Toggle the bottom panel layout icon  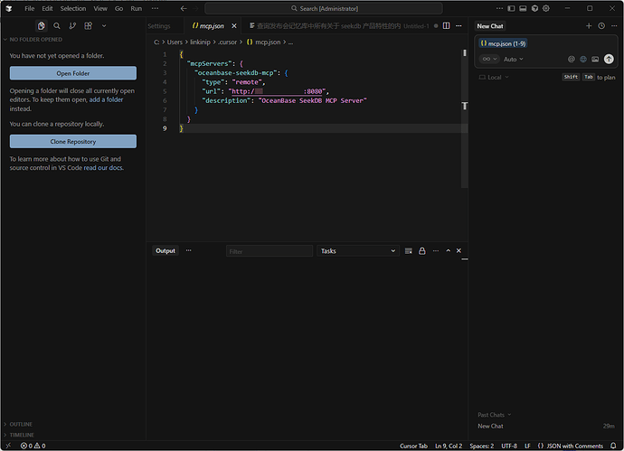(x=522, y=8)
